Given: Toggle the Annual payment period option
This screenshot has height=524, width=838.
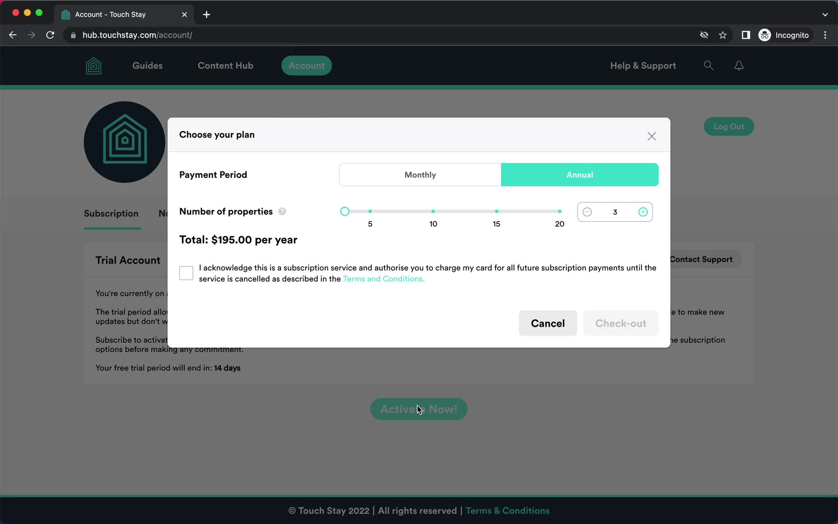Looking at the screenshot, I should (x=579, y=175).
